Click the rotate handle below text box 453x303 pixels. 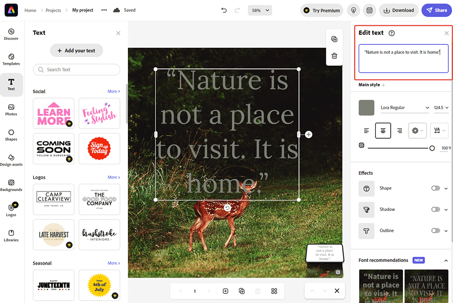click(227, 208)
